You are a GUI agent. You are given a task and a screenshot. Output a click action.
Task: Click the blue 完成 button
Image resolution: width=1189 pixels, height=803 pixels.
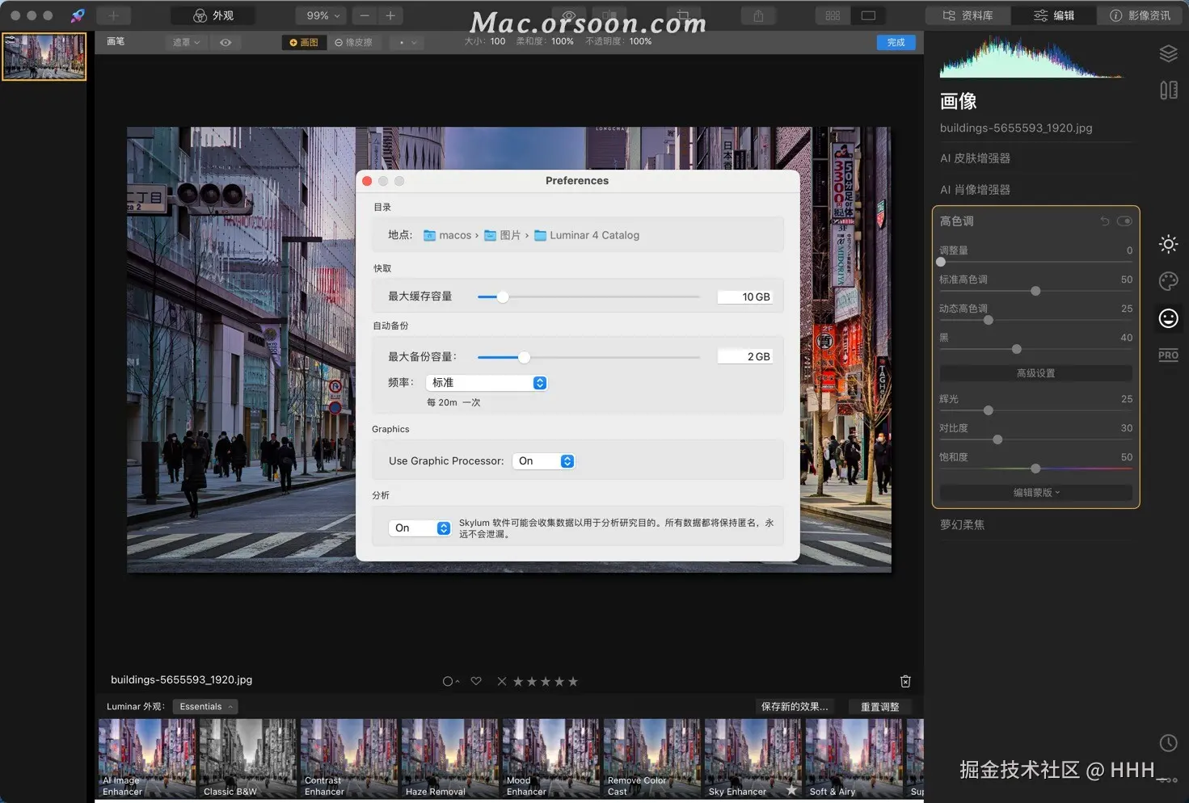(x=896, y=42)
